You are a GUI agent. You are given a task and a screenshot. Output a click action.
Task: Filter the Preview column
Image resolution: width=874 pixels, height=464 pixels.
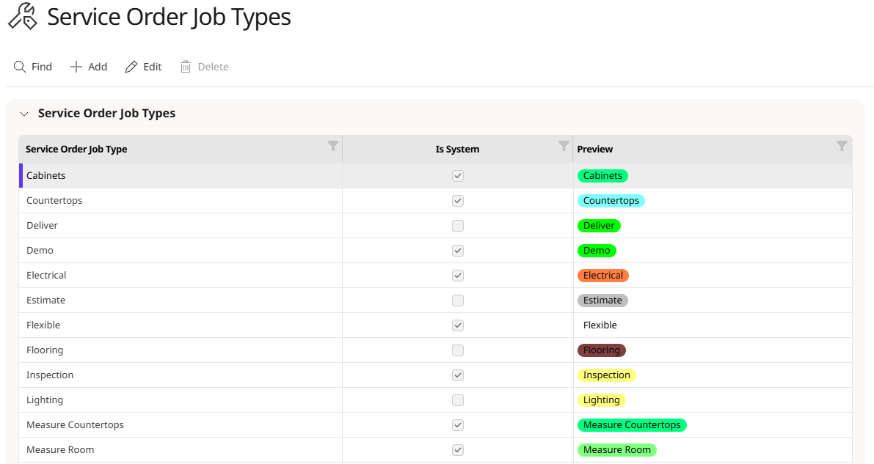[842, 146]
